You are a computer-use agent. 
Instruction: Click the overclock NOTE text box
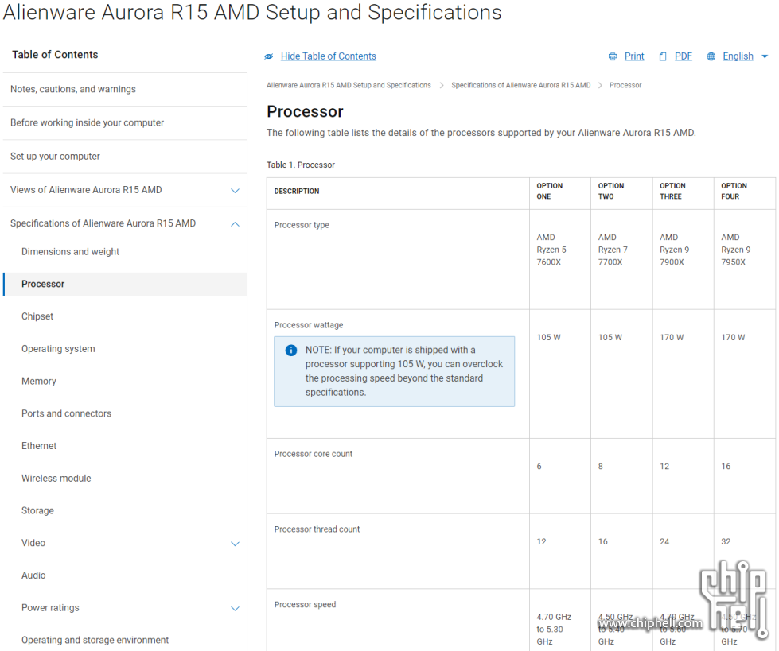coord(395,372)
